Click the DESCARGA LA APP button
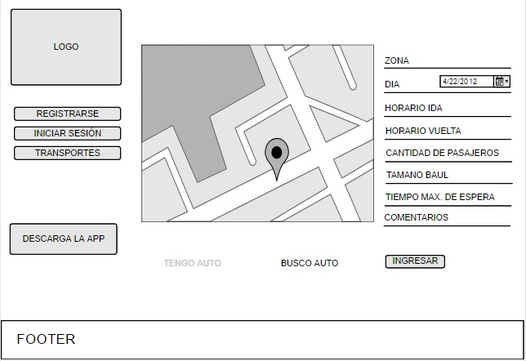Viewport: 526px width, 361px height. (64, 238)
